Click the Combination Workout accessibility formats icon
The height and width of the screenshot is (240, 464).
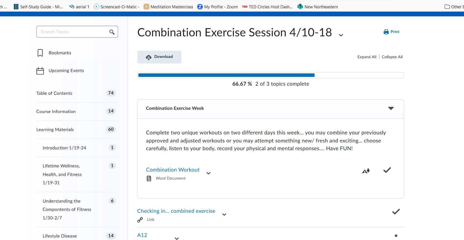click(366, 171)
